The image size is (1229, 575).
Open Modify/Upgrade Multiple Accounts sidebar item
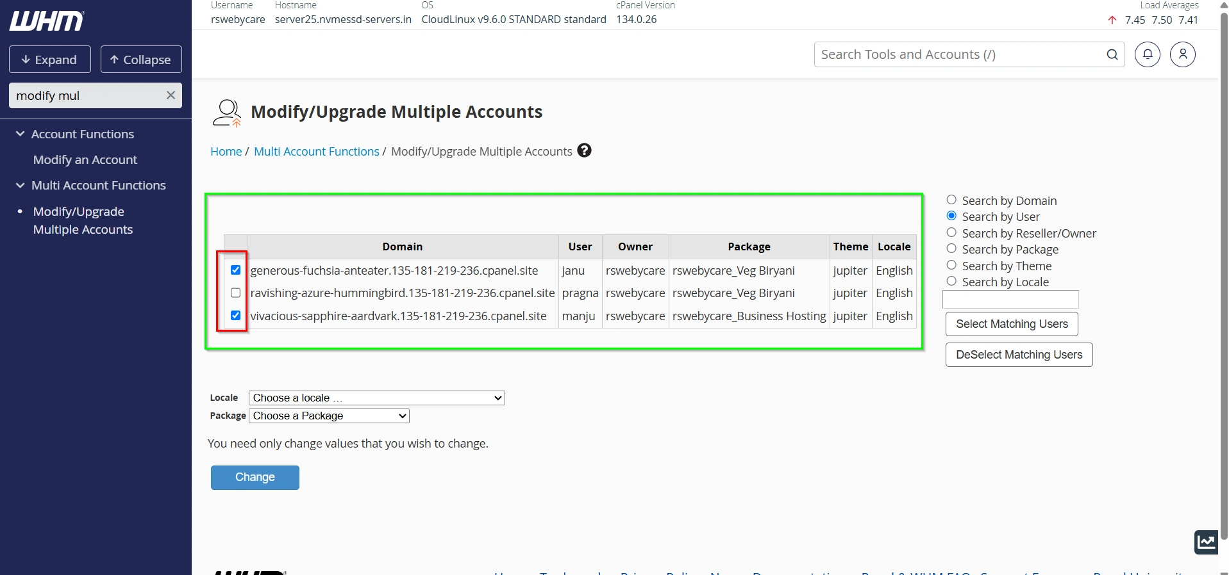83,220
